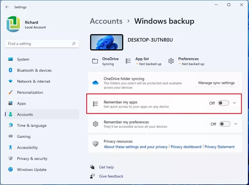Select Windows Update in sidebar

tap(42, 169)
